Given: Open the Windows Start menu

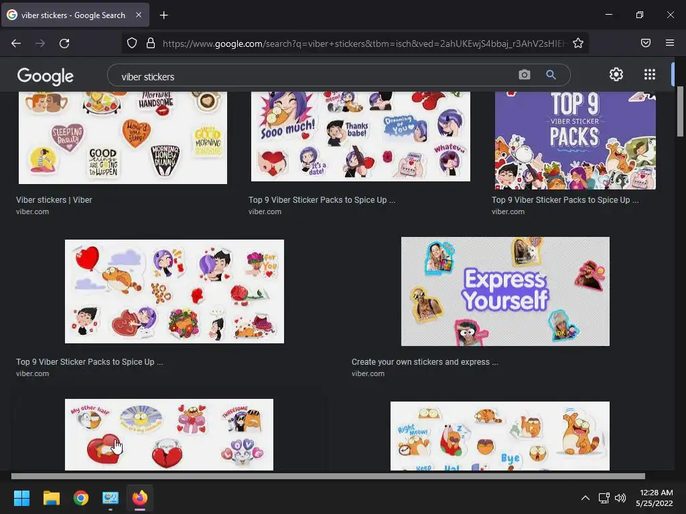Looking at the screenshot, I should (x=21, y=498).
